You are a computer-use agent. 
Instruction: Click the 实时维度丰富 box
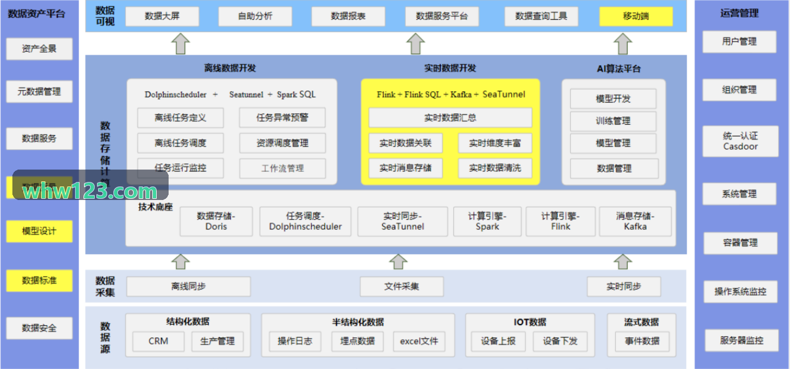pyautogui.click(x=495, y=143)
